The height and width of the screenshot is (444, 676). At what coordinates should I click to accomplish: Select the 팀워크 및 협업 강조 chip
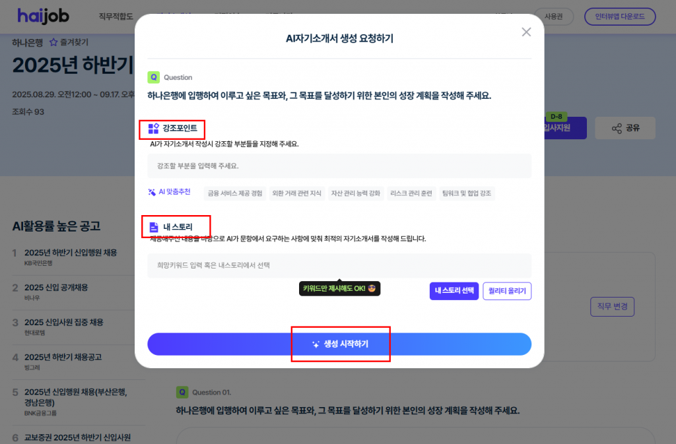click(x=467, y=193)
